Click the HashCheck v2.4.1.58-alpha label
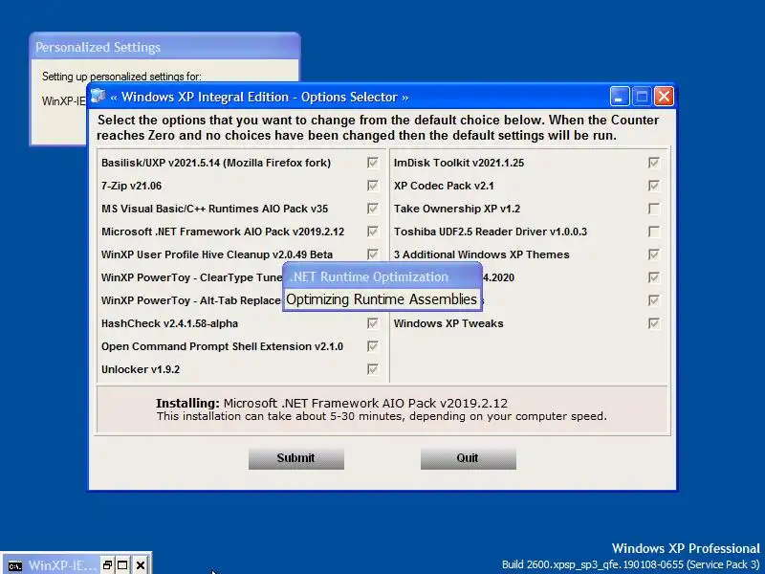The width and height of the screenshot is (765, 574). [169, 323]
